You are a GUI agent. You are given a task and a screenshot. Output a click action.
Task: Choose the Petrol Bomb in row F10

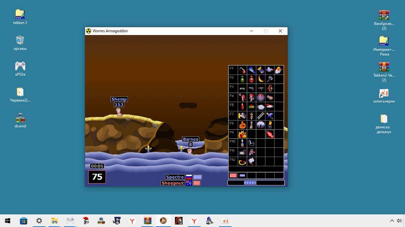(242, 143)
